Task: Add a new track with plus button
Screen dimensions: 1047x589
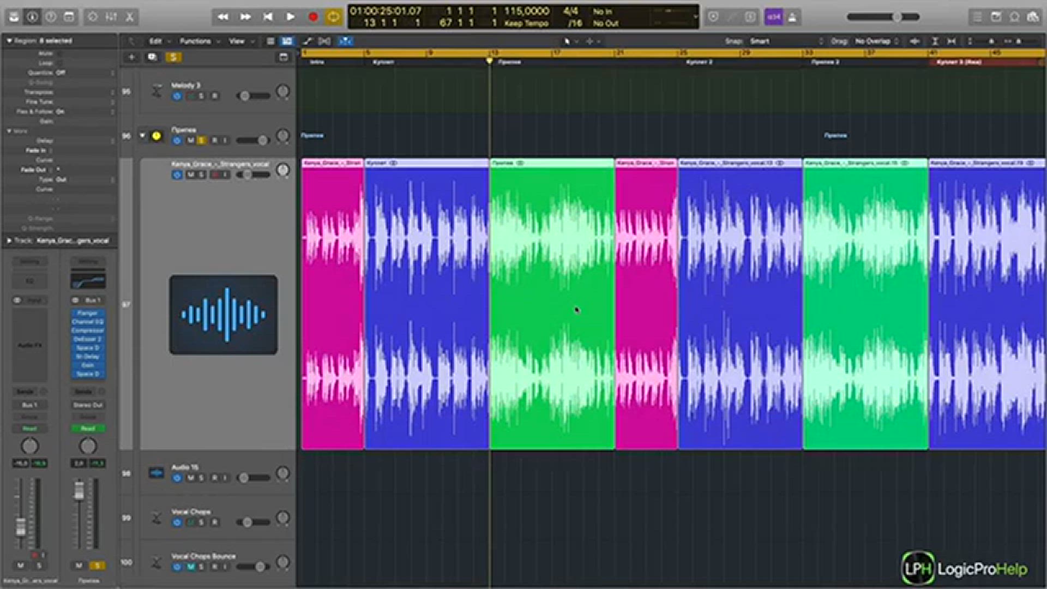Action: 131,57
